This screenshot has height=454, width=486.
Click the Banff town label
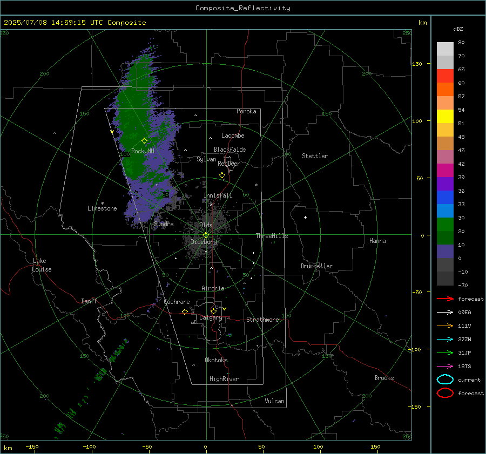point(89,301)
